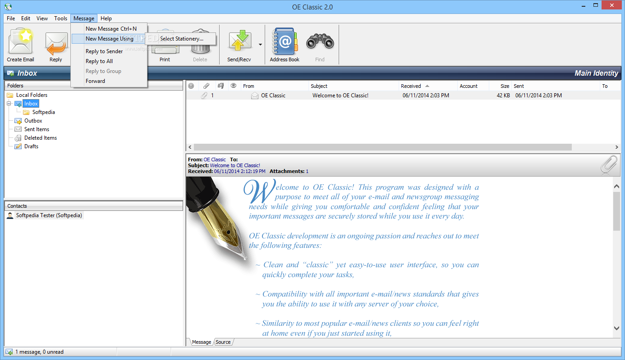
Task: Open the View menu
Action: (x=42, y=18)
